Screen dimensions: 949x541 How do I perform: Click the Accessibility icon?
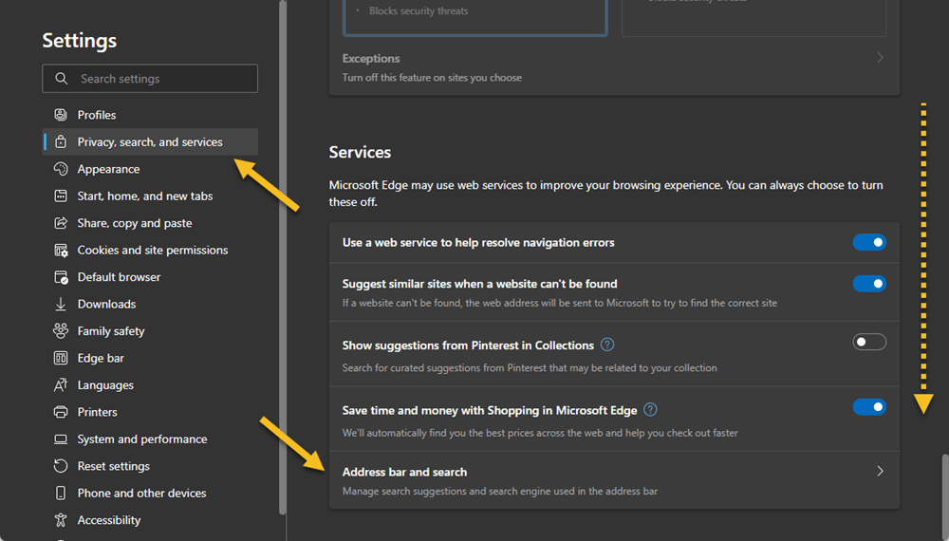click(61, 520)
